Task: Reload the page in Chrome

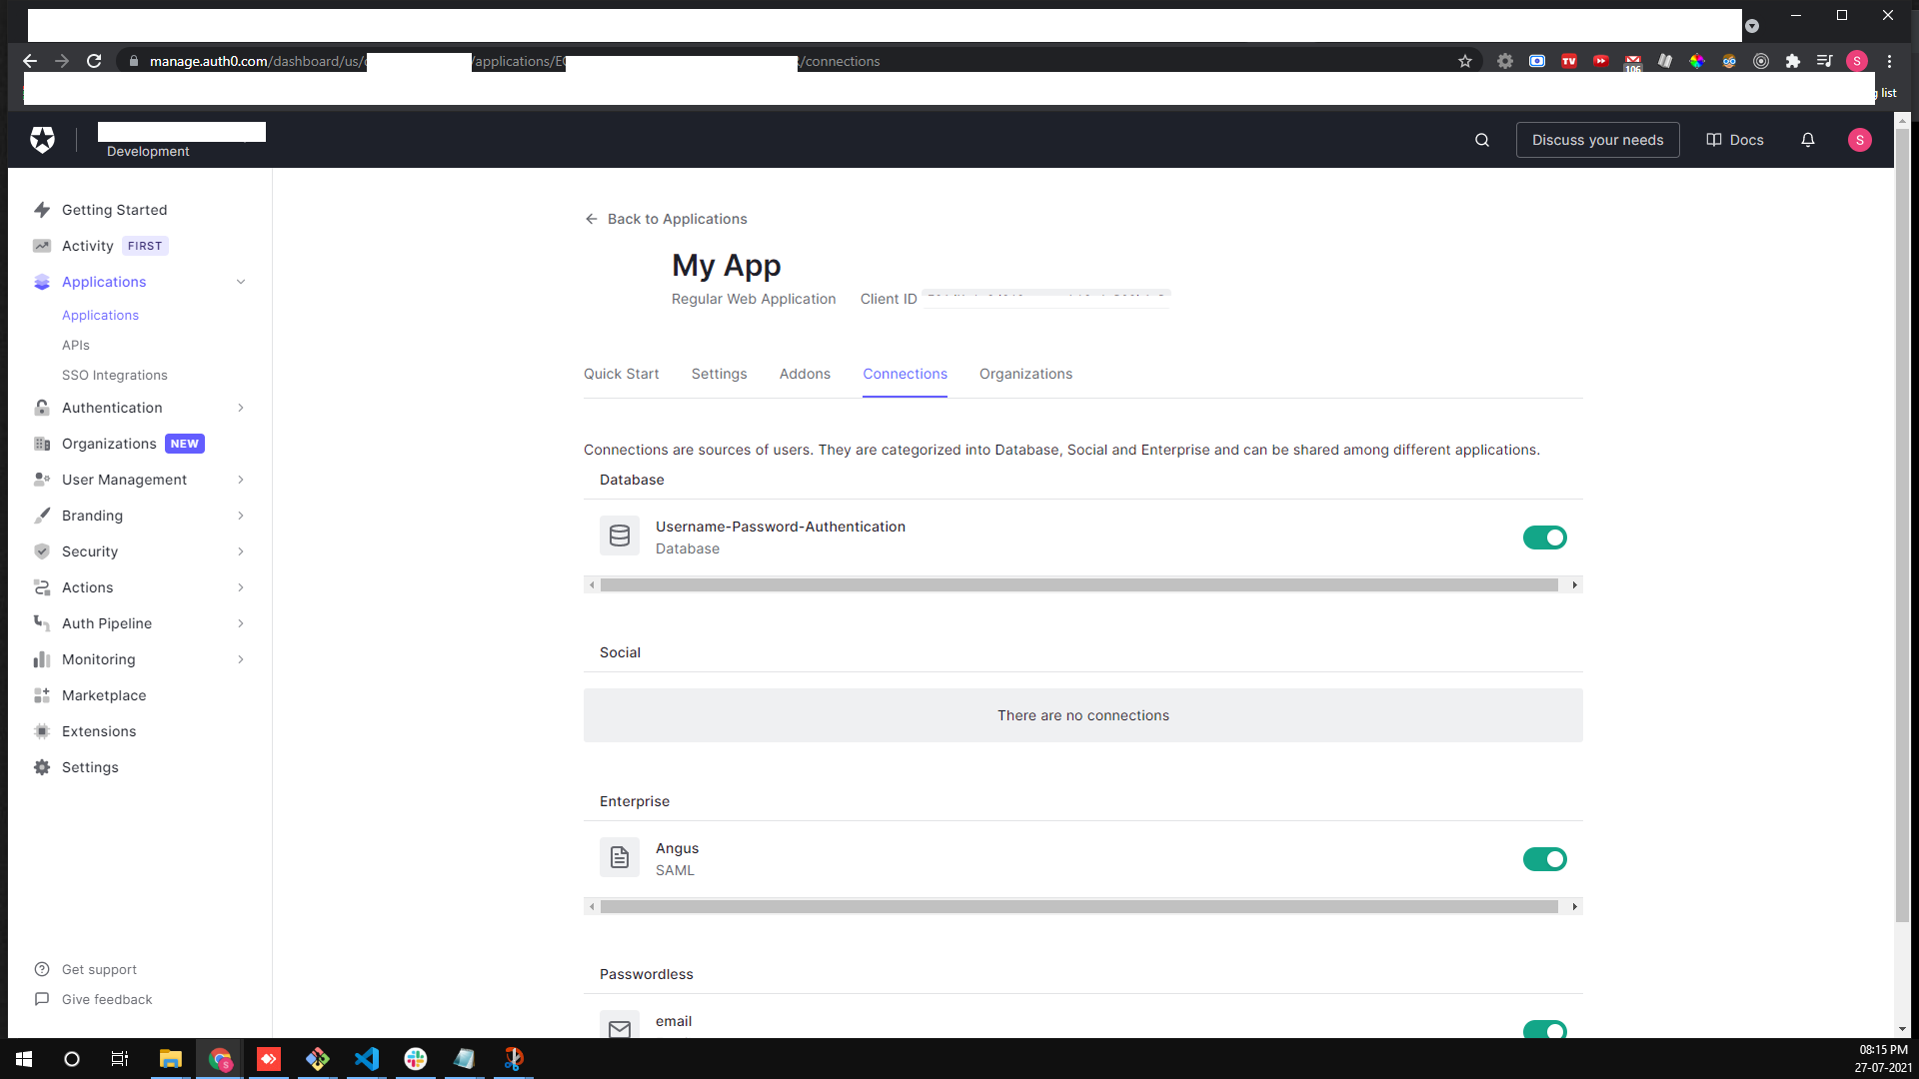Action: [x=94, y=61]
